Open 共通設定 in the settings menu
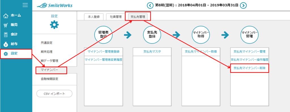This screenshot has width=290, height=112. pos(47,43)
